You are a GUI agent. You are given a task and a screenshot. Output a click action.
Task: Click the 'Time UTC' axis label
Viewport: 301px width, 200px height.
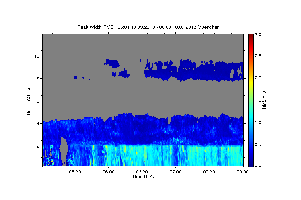(x=143, y=177)
